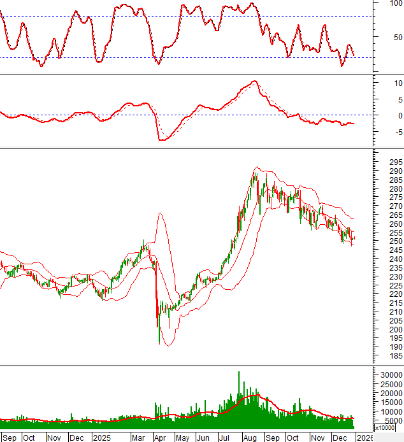Click the May month label

[x=182, y=438]
